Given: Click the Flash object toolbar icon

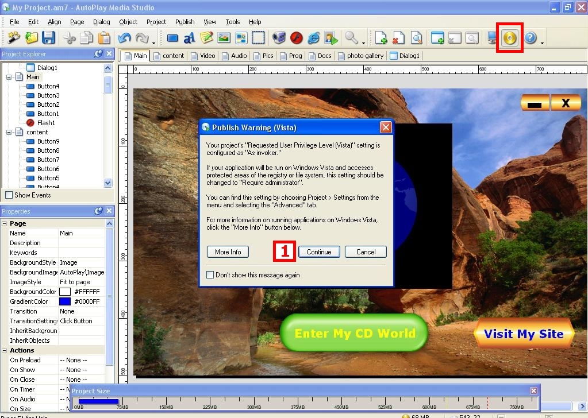Looking at the screenshot, I should [296, 38].
